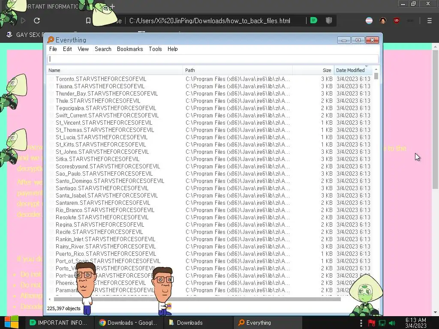Click the Everything search input field
The height and width of the screenshot is (329, 439).
click(213, 59)
